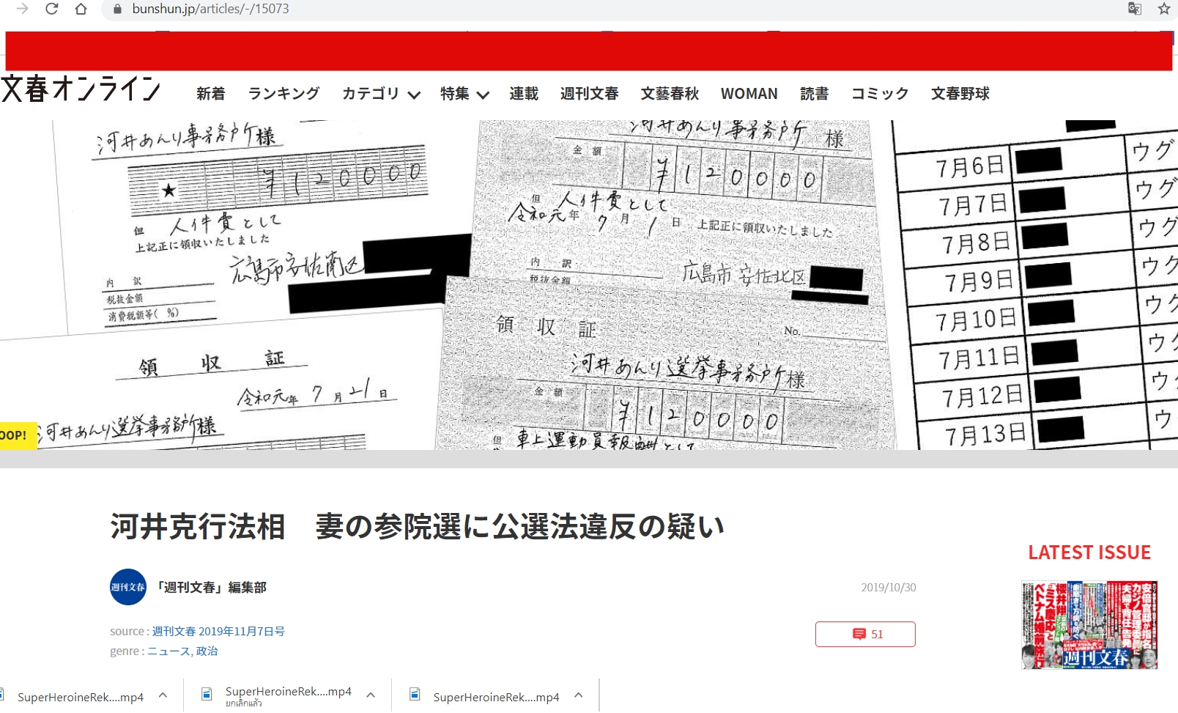Click the browser reload icon

tap(51, 9)
